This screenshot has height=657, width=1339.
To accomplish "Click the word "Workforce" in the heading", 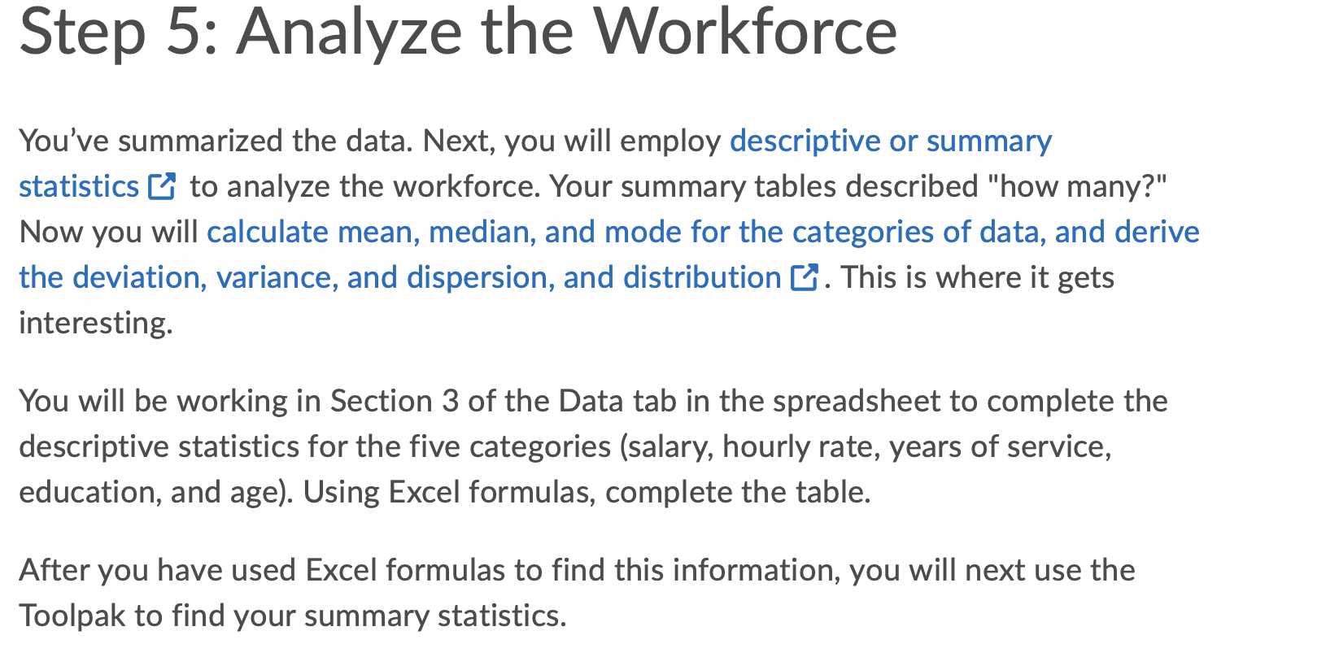I will (x=745, y=33).
